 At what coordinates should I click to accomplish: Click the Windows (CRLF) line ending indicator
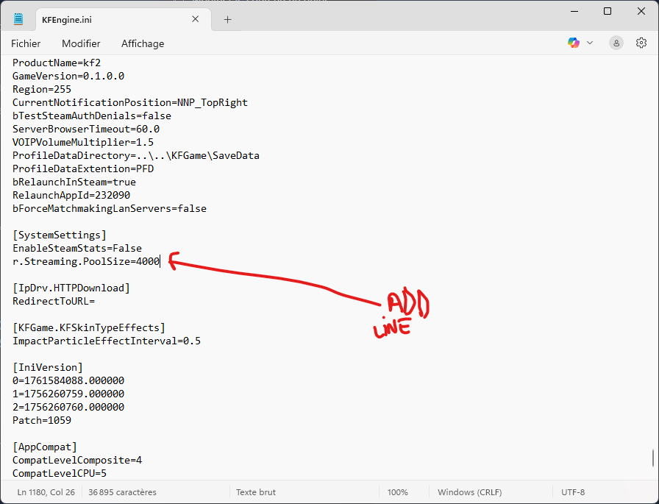(x=469, y=492)
